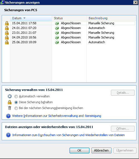139x159 pixels.
Task: Click Abgeschlossen status of the 24.01.2011 backup
Action: (x=71, y=28)
